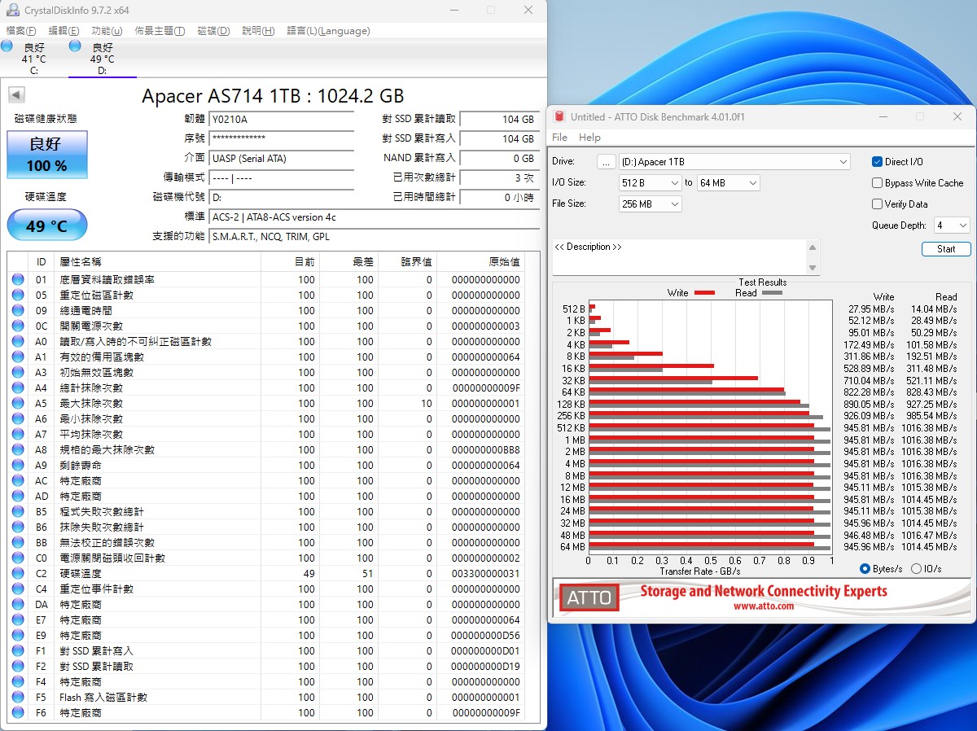This screenshot has width=977, height=731.
Task: Click raw value 000000000D56
Action: [x=485, y=636]
